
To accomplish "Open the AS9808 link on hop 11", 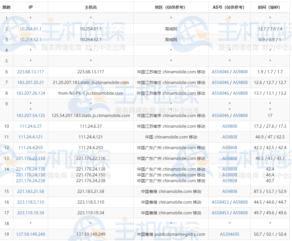I will (x=229, y=137).
